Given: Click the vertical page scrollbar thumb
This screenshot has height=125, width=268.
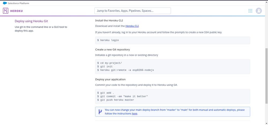Looking at the screenshot, I should pos(266,76).
